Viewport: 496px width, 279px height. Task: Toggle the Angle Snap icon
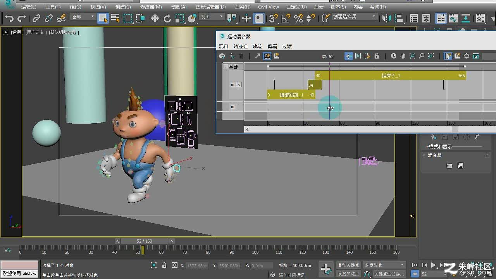pos(286,18)
